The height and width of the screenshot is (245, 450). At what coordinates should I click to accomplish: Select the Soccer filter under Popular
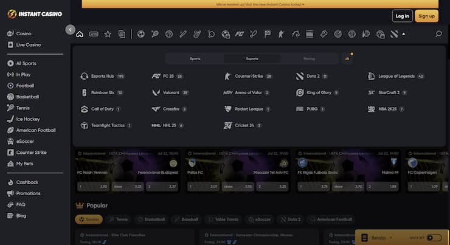click(x=89, y=219)
